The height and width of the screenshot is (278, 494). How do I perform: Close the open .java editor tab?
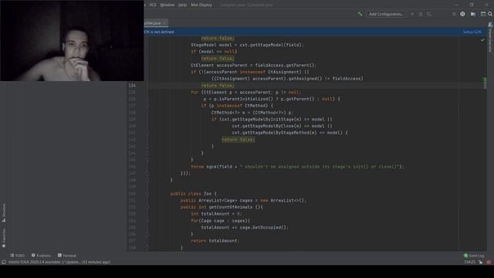point(164,23)
